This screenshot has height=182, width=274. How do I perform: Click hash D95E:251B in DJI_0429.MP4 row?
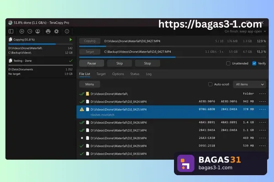(207, 146)
